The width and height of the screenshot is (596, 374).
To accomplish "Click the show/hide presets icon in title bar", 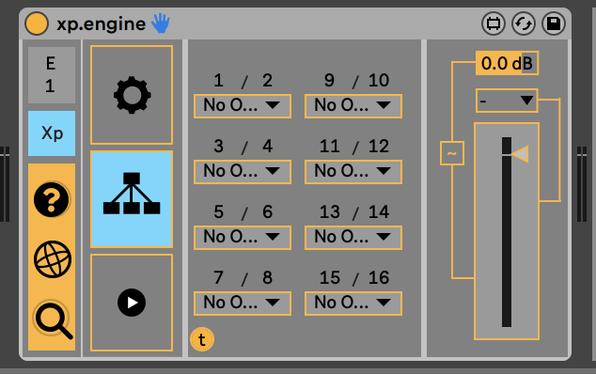I will (x=494, y=23).
